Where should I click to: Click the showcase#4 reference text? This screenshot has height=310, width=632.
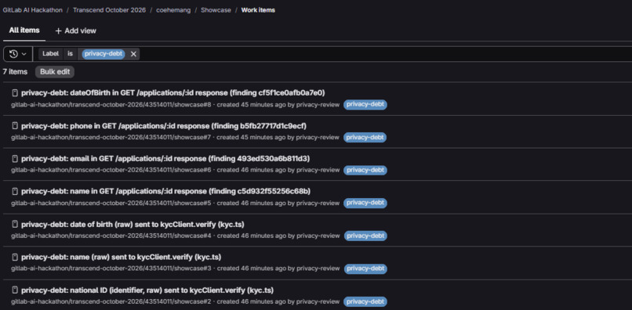[111, 236]
